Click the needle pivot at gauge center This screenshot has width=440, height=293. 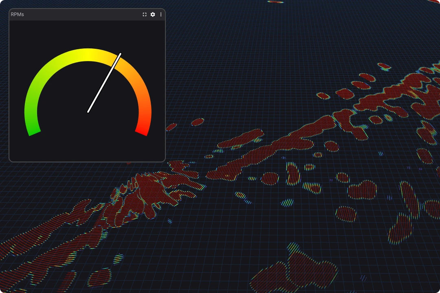88,112
